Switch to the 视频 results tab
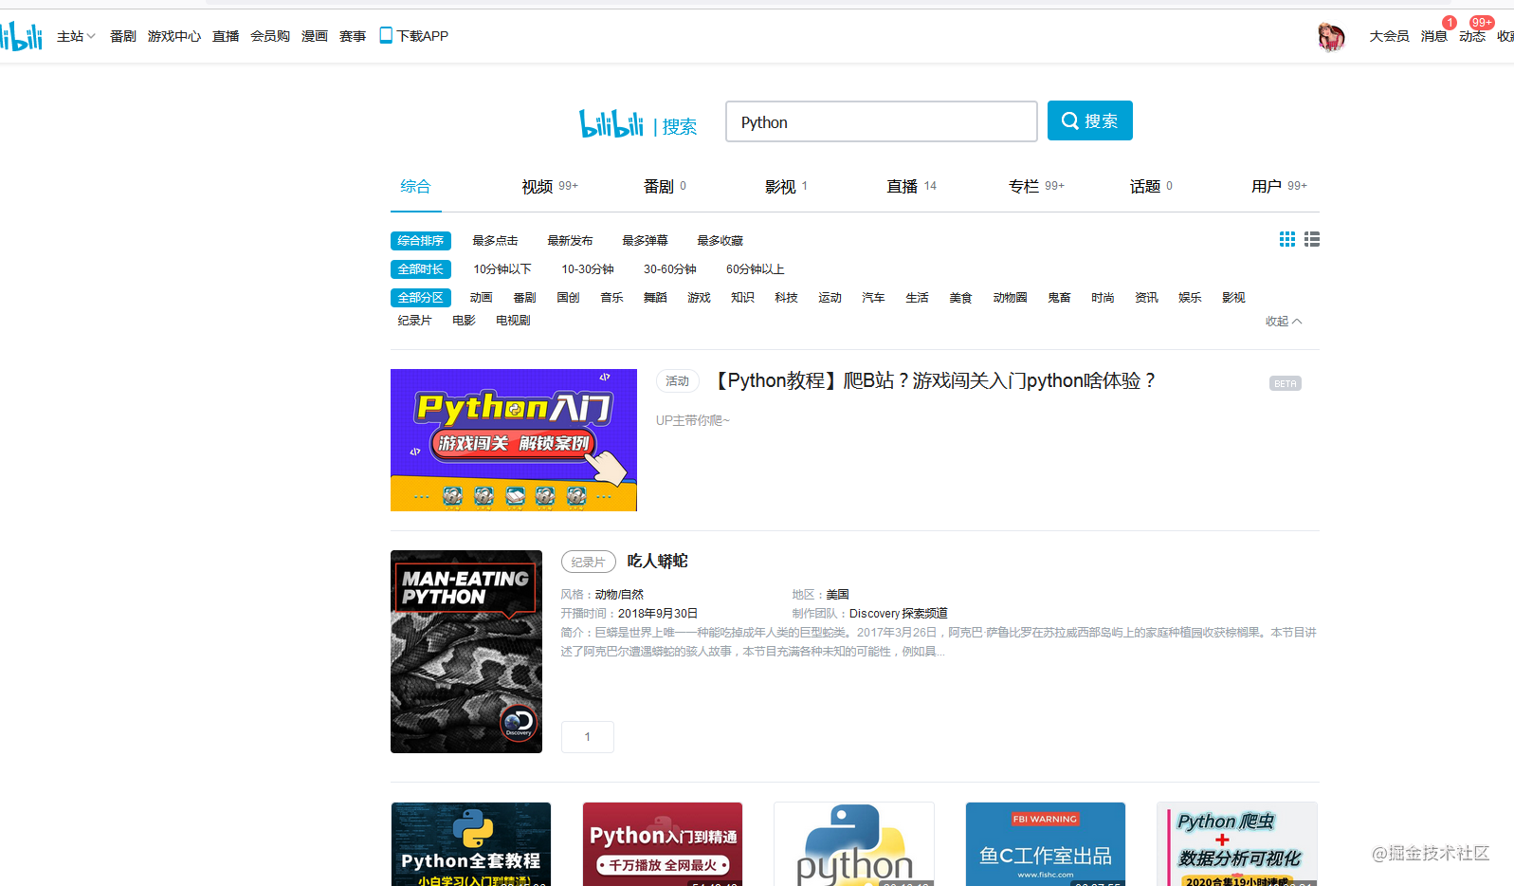This screenshot has width=1514, height=886. tap(550, 186)
